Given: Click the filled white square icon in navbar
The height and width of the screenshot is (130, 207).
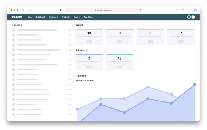Looking at the screenshot, I should point(193,17).
